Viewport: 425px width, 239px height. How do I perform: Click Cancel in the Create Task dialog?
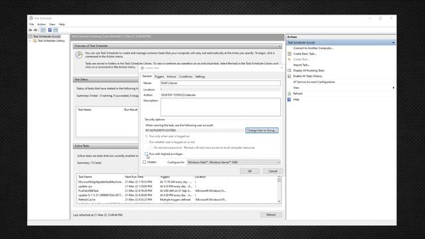pyautogui.click(x=273, y=171)
